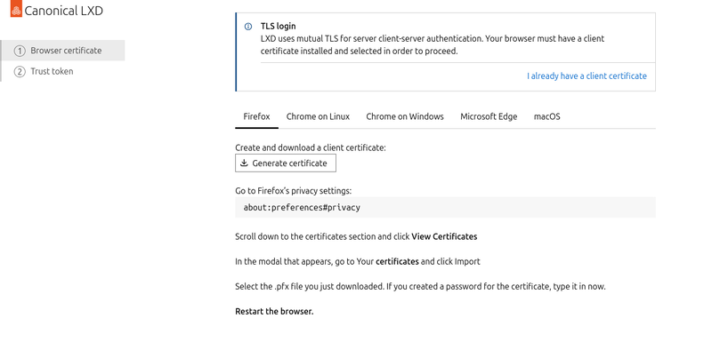This screenshot has height=358, width=712.
Task: Click the Canonical LXD logo icon
Action: pyautogui.click(x=15, y=12)
